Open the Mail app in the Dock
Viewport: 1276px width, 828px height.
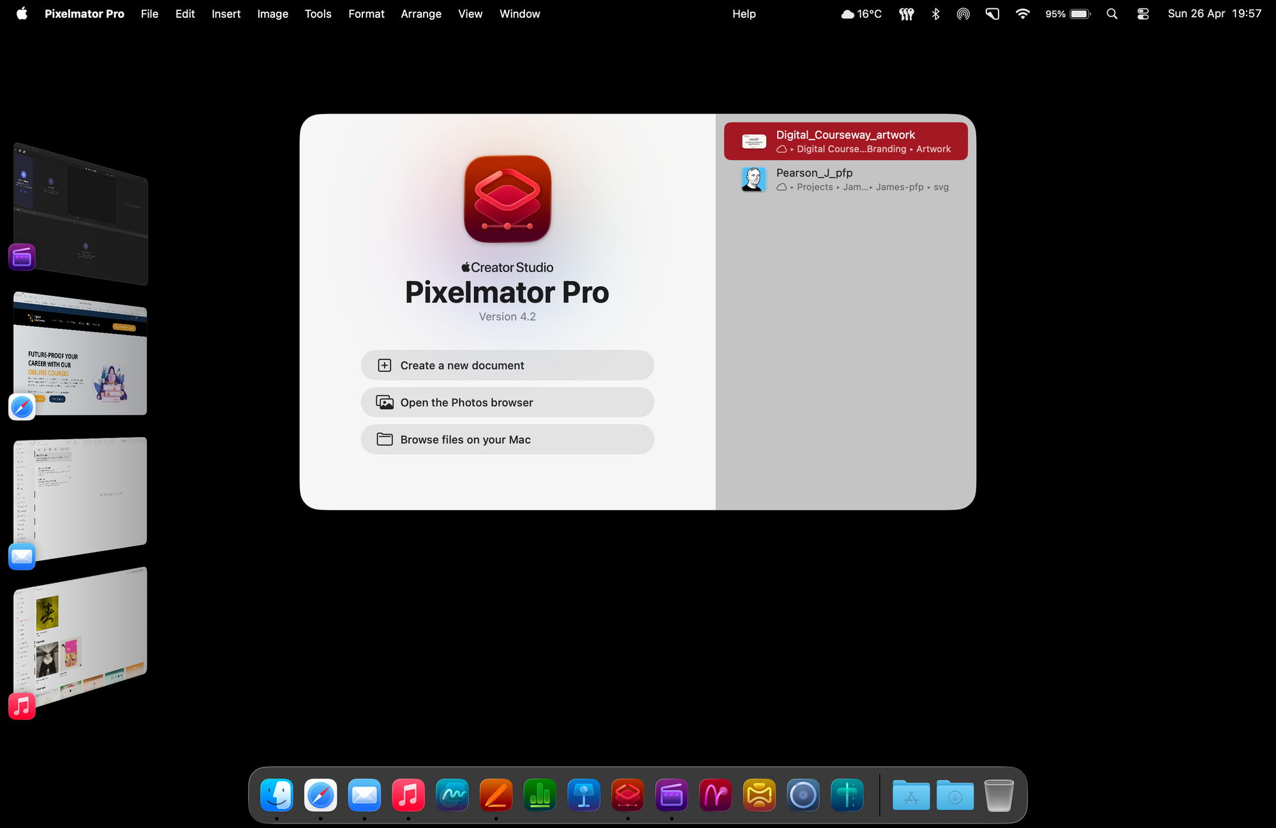(x=364, y=795)
